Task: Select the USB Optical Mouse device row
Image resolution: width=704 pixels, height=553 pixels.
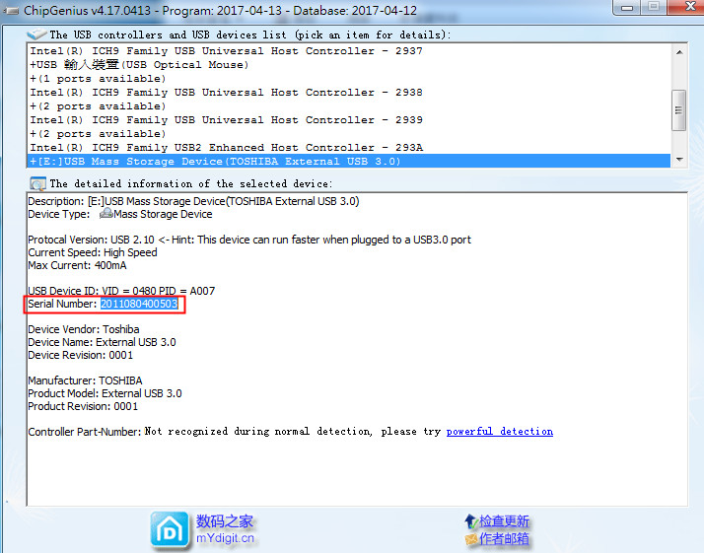Action: (x=349, y=65)
